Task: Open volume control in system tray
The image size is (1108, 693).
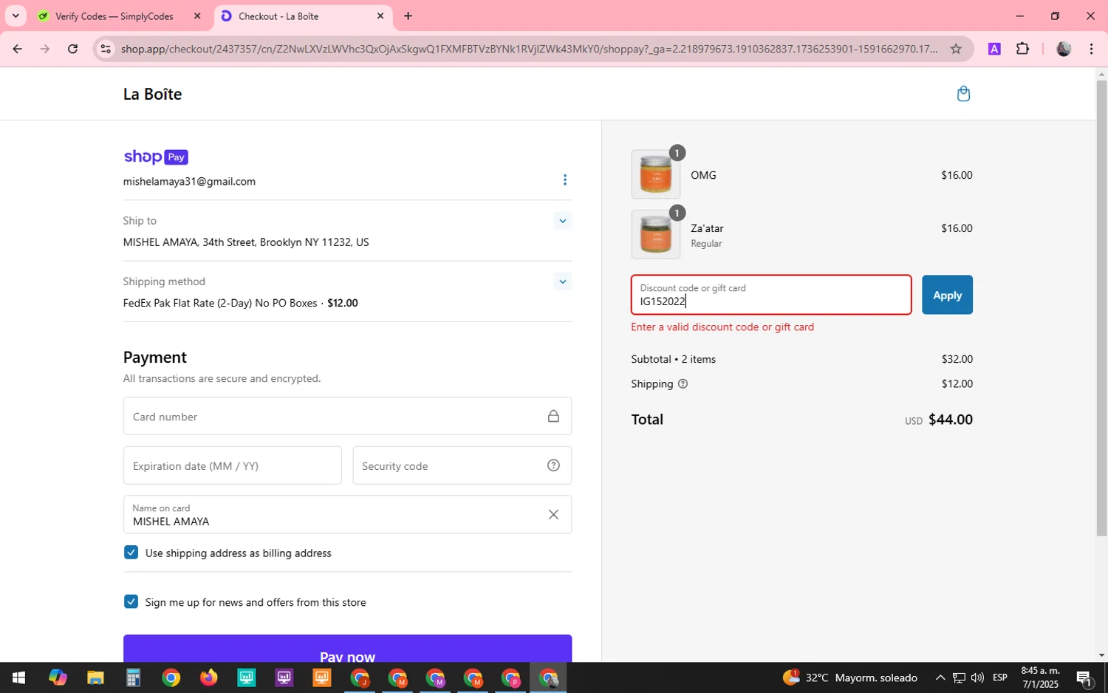Action: click(x=977, y=677)
